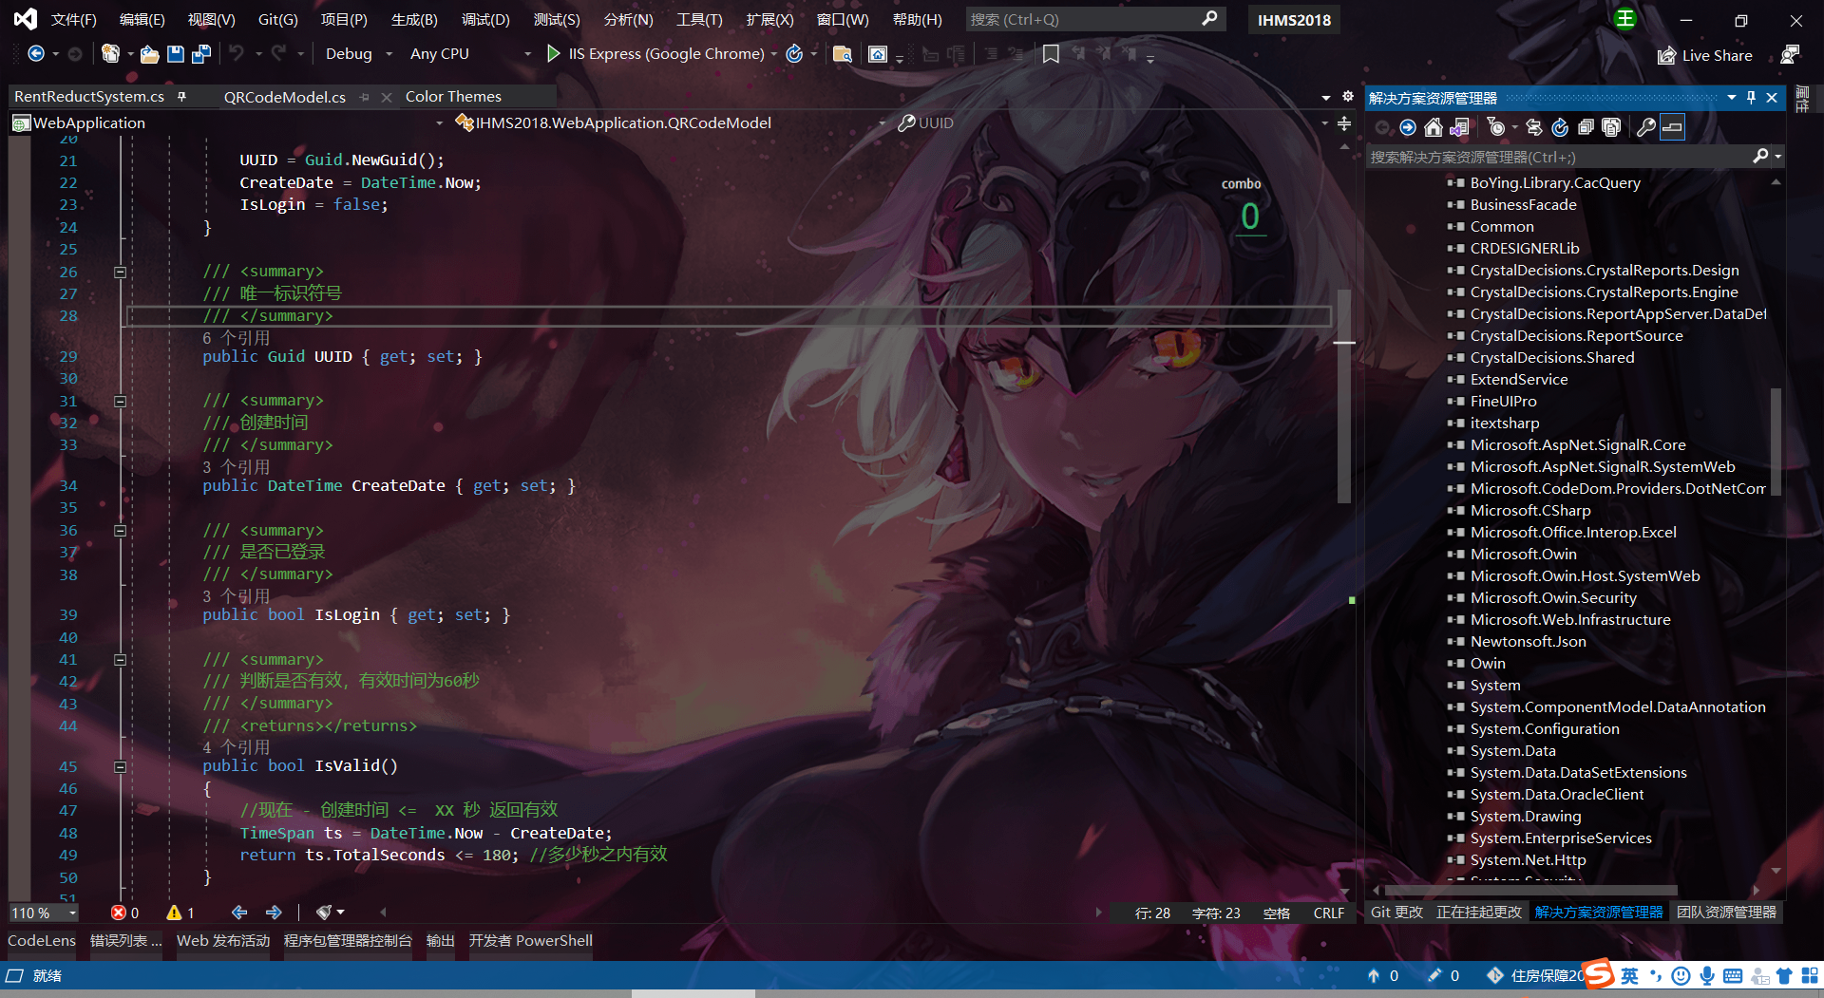Click the editor vertical scrollbar thumb
The height and width of the screenshot is (998, 1824).
tap(1344, 396)
